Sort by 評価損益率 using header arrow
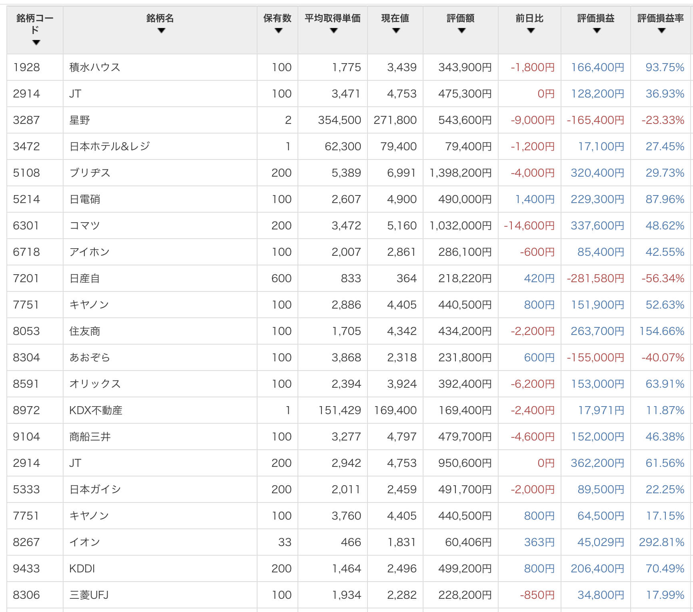693x612 pixels. click(661, 31)
